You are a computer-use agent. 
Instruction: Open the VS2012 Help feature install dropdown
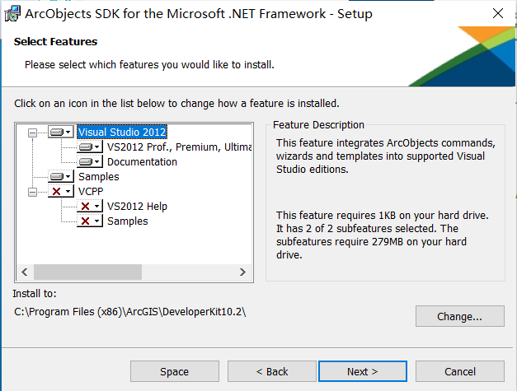click(x=90, y=206)
